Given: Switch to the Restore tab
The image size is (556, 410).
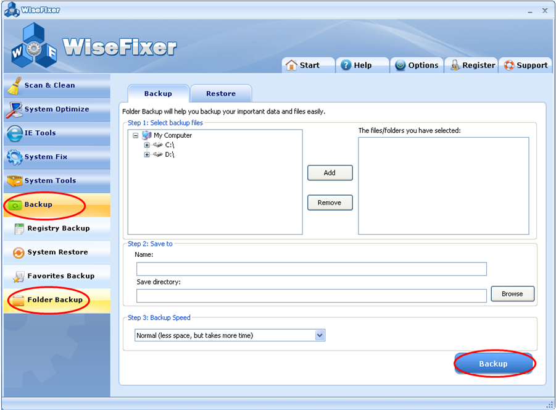Looking at the screenshot, I should [221, 94].
